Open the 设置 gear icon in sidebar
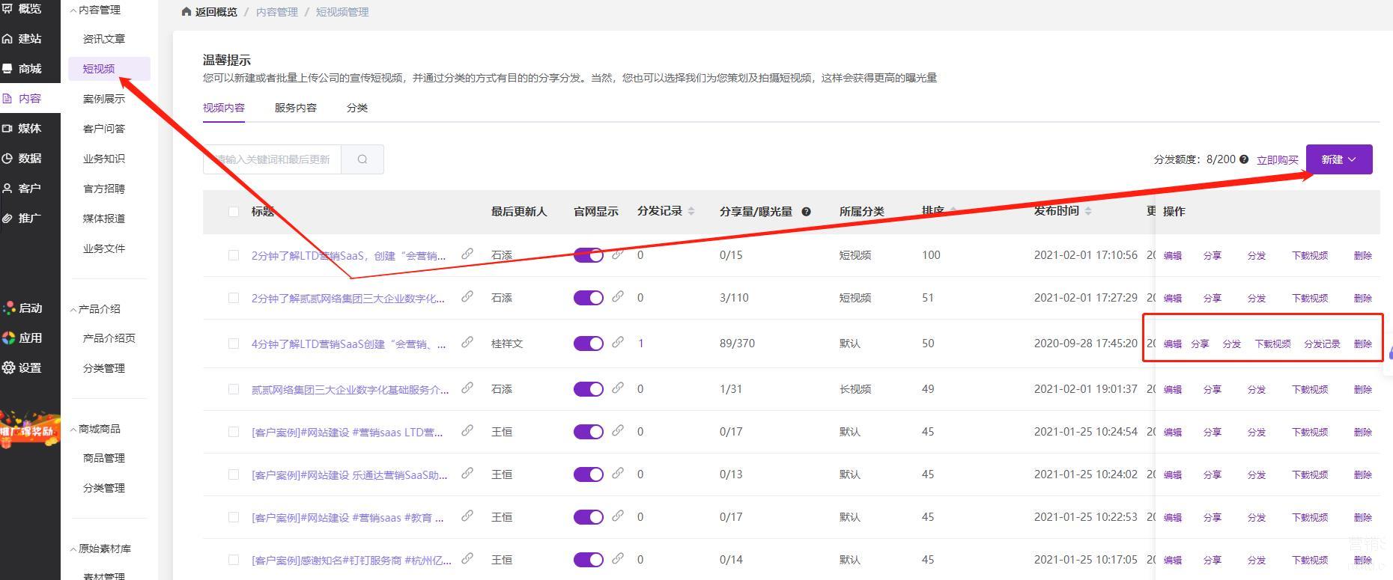 tap(9, 367)
